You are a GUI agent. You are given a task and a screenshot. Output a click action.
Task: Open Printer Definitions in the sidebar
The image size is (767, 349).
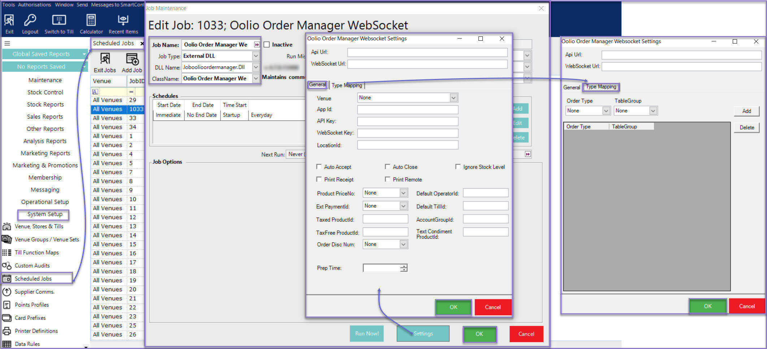click(x=36, y=331)
